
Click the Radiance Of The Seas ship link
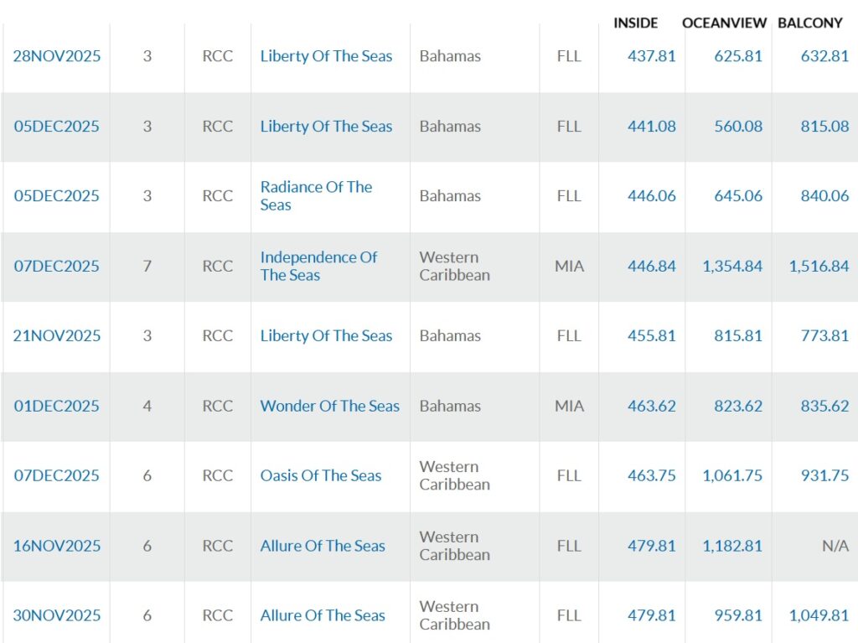coord(316,196)
